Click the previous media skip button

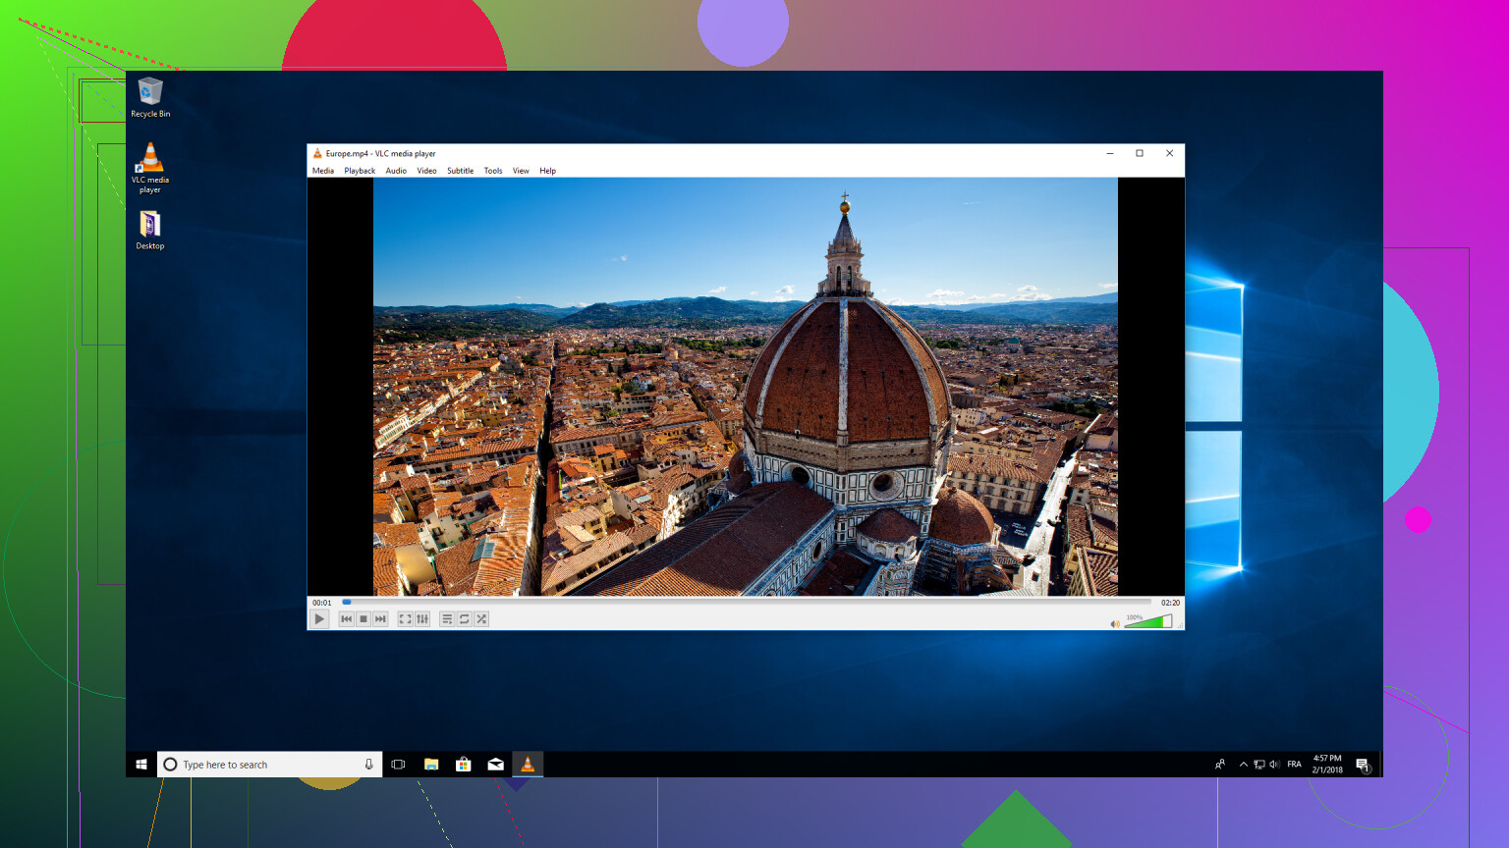tap(346, 619)
